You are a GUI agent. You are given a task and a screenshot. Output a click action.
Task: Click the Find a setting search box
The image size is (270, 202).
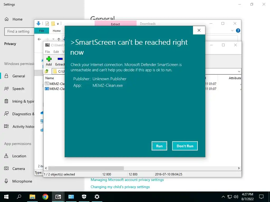tap(19, 32)
